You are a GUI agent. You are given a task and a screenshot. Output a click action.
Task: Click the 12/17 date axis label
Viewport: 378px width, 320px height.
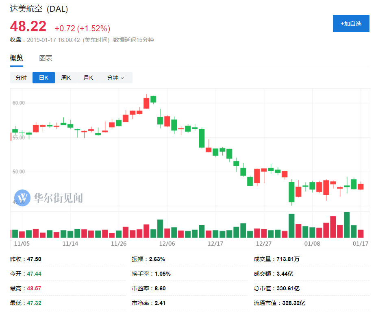tap(215, 244)
